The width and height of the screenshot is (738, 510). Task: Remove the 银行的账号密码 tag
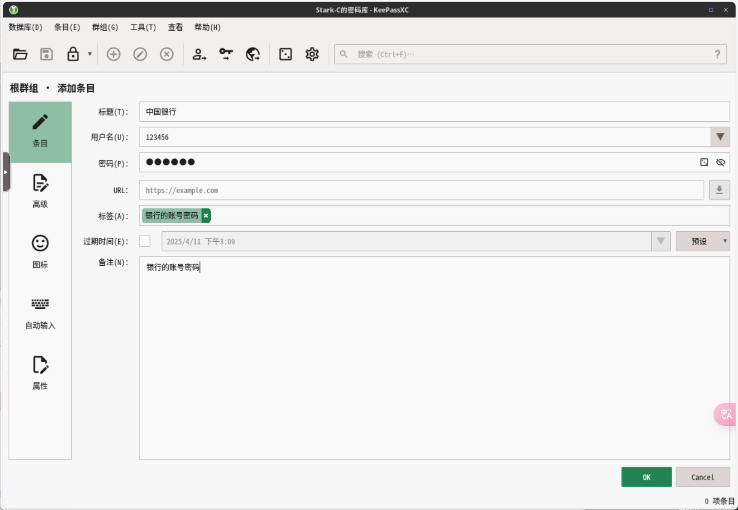[206, 216]
